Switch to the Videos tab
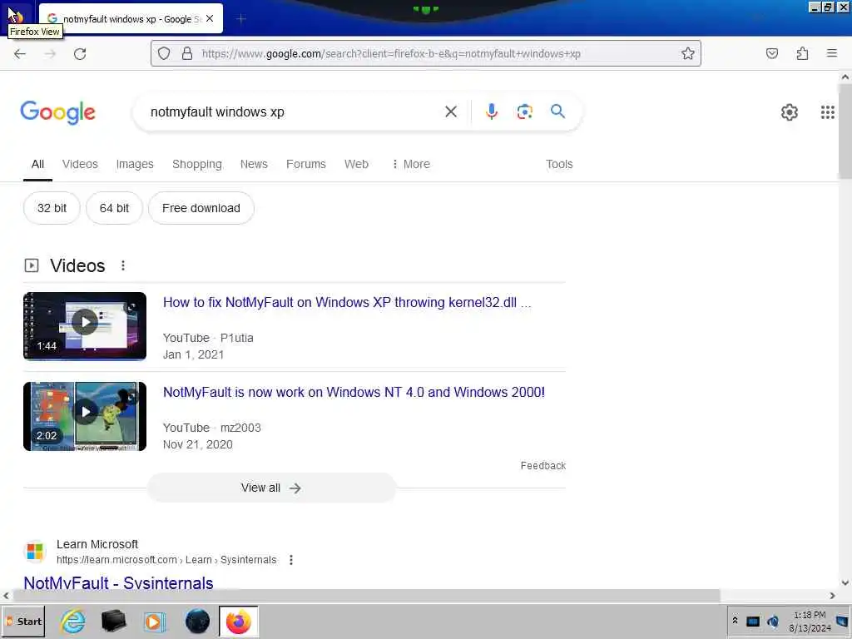 [x=80, y=164]
